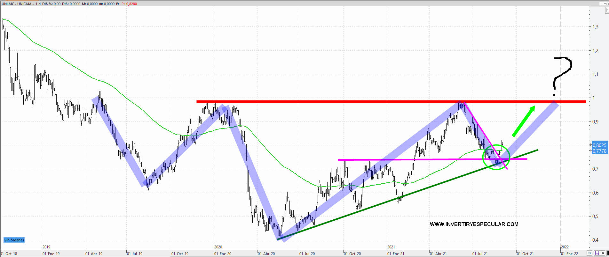Click the 'Sin órdenes' label
This screenshot has height=257, width=609.
click(x=14, y=240)
